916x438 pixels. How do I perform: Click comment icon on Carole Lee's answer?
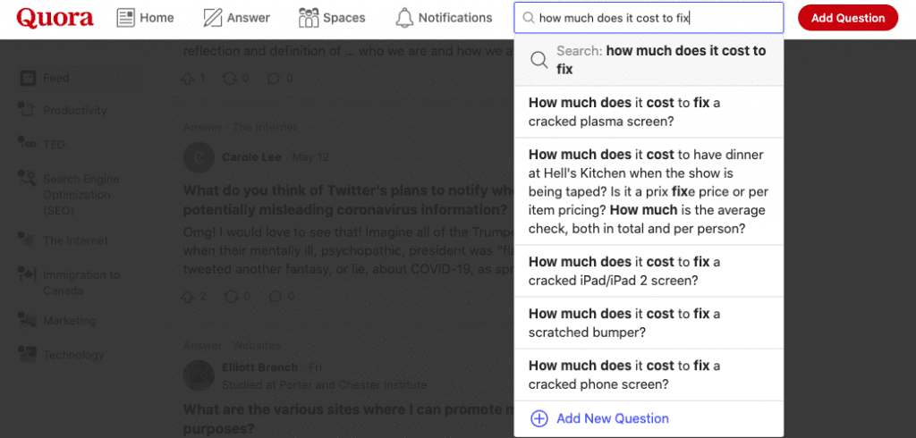274,296
